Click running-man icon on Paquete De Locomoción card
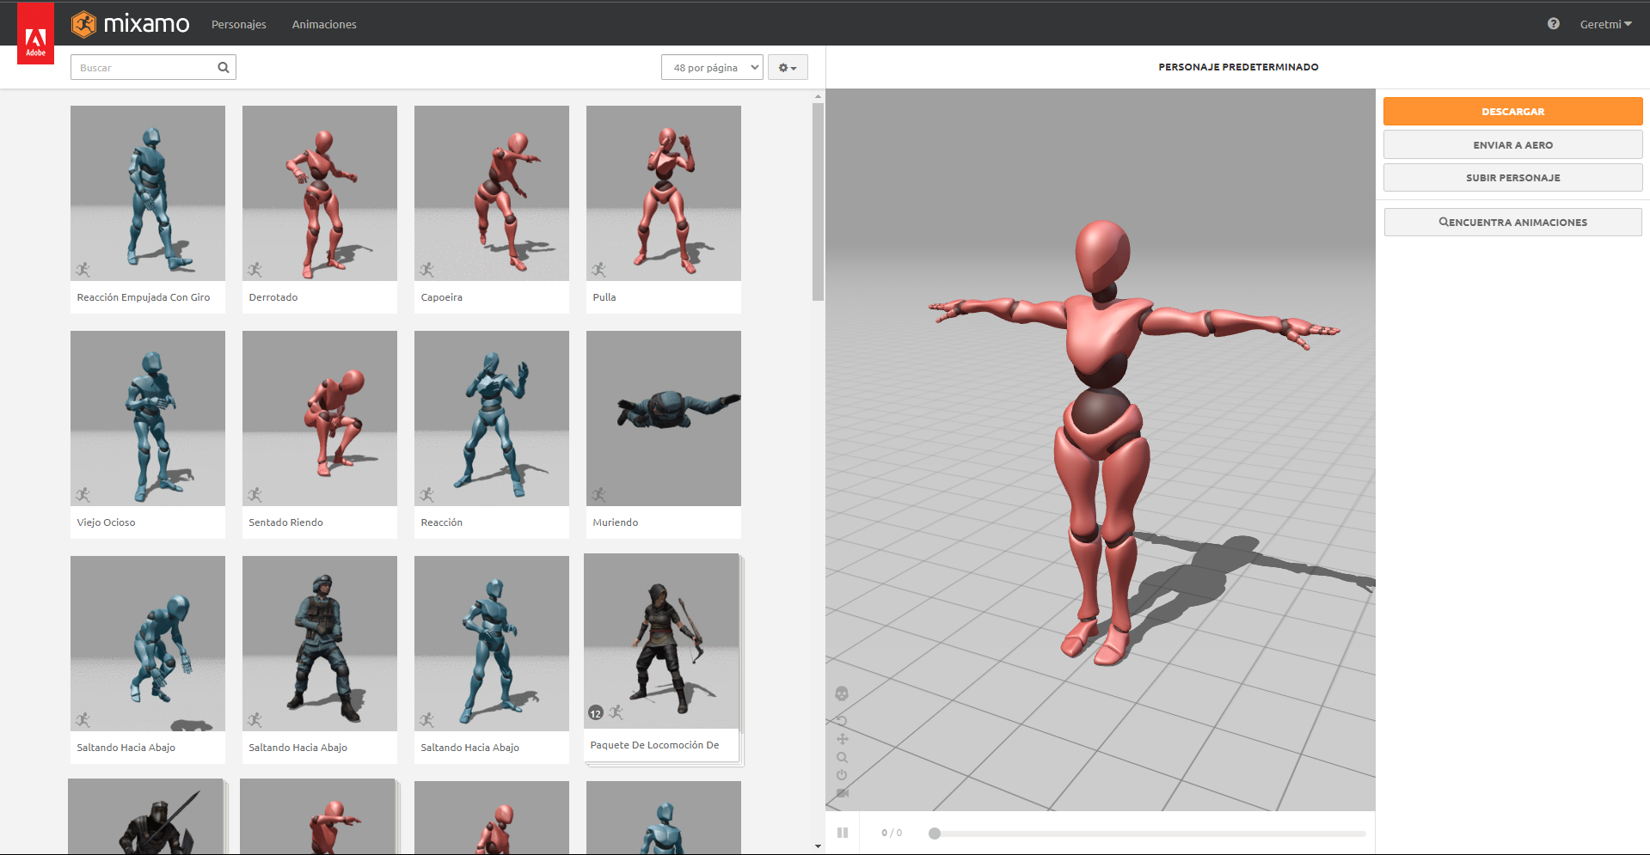 click(x=616, y=712)
